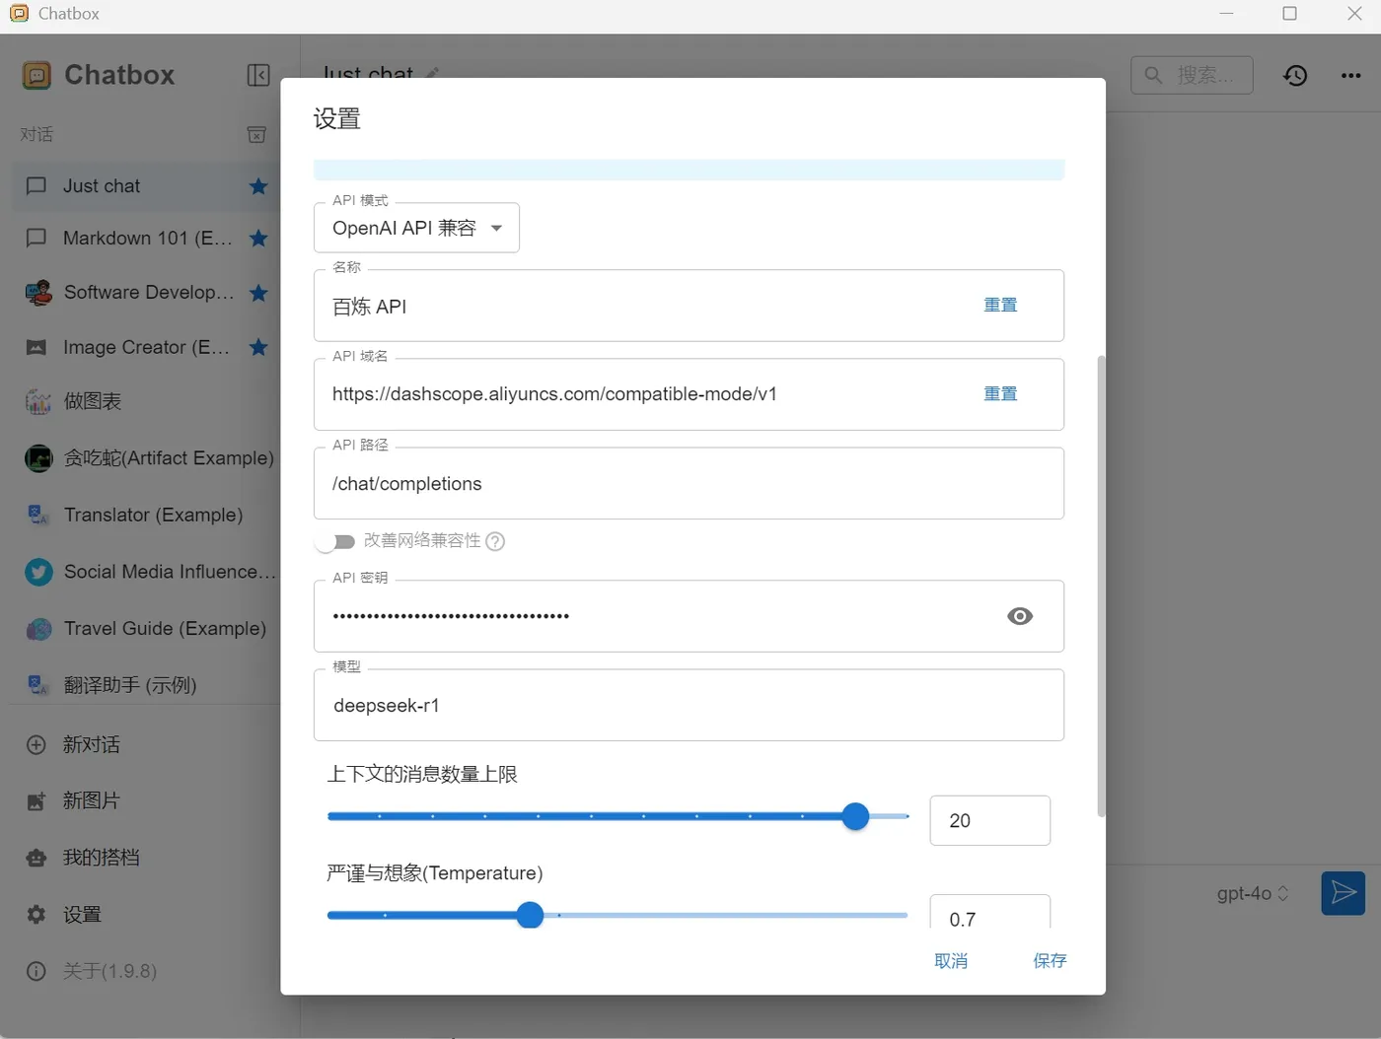The height and width of the screenshot is (1039, 1381).
Task: Click the gear icon for 设置
Action: pos(36,915)
